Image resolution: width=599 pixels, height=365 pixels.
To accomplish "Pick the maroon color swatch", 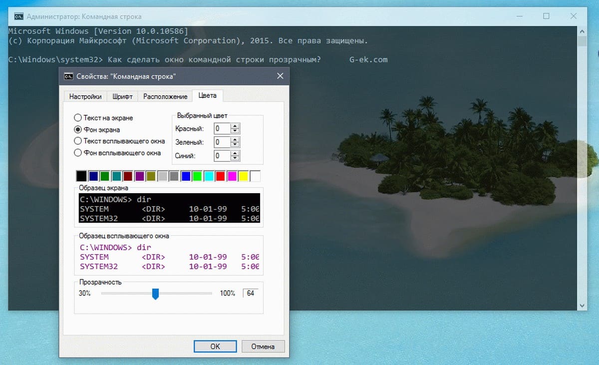I will [x=128, y=176].
